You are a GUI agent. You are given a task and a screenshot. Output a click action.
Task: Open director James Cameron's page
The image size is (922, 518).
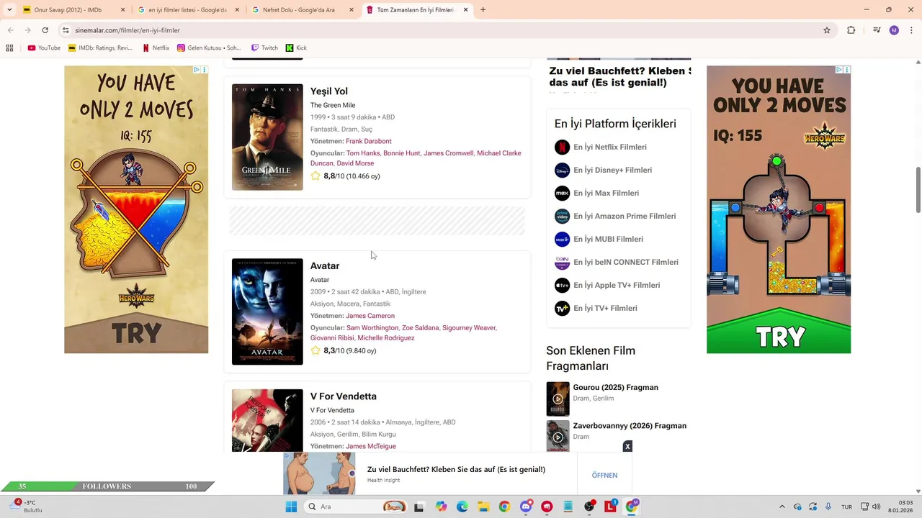370,316
